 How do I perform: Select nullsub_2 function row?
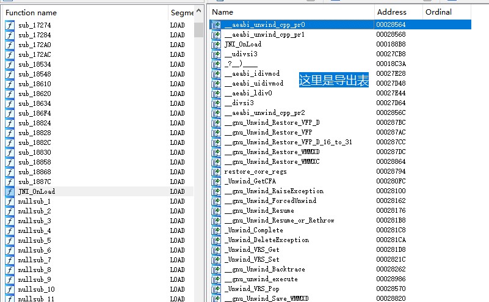(99, 211)
